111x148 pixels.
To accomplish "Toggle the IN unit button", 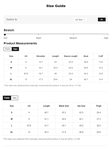I will pyautogui.click(x=102, y=20).
